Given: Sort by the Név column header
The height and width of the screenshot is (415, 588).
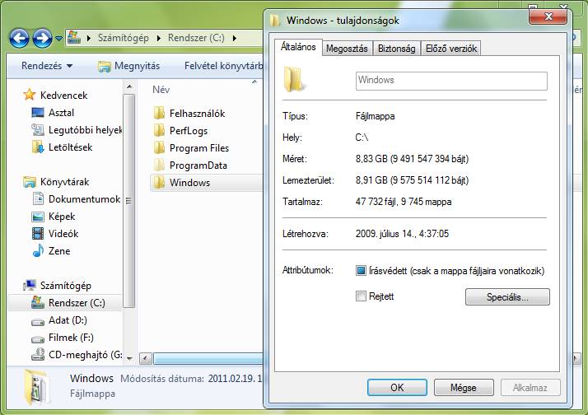Looking at the screenshot, I should click(161, 90).
